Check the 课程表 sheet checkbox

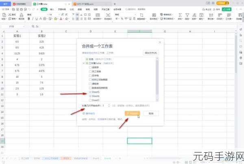click(x=90, y=84)
